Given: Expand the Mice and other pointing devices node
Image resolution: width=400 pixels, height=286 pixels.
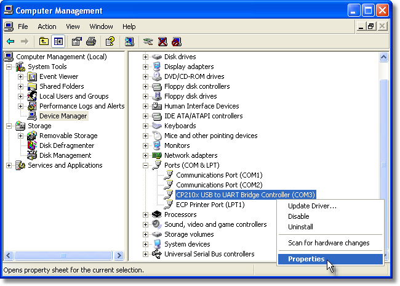Looking at the screenshot, I should coord(145,136).
